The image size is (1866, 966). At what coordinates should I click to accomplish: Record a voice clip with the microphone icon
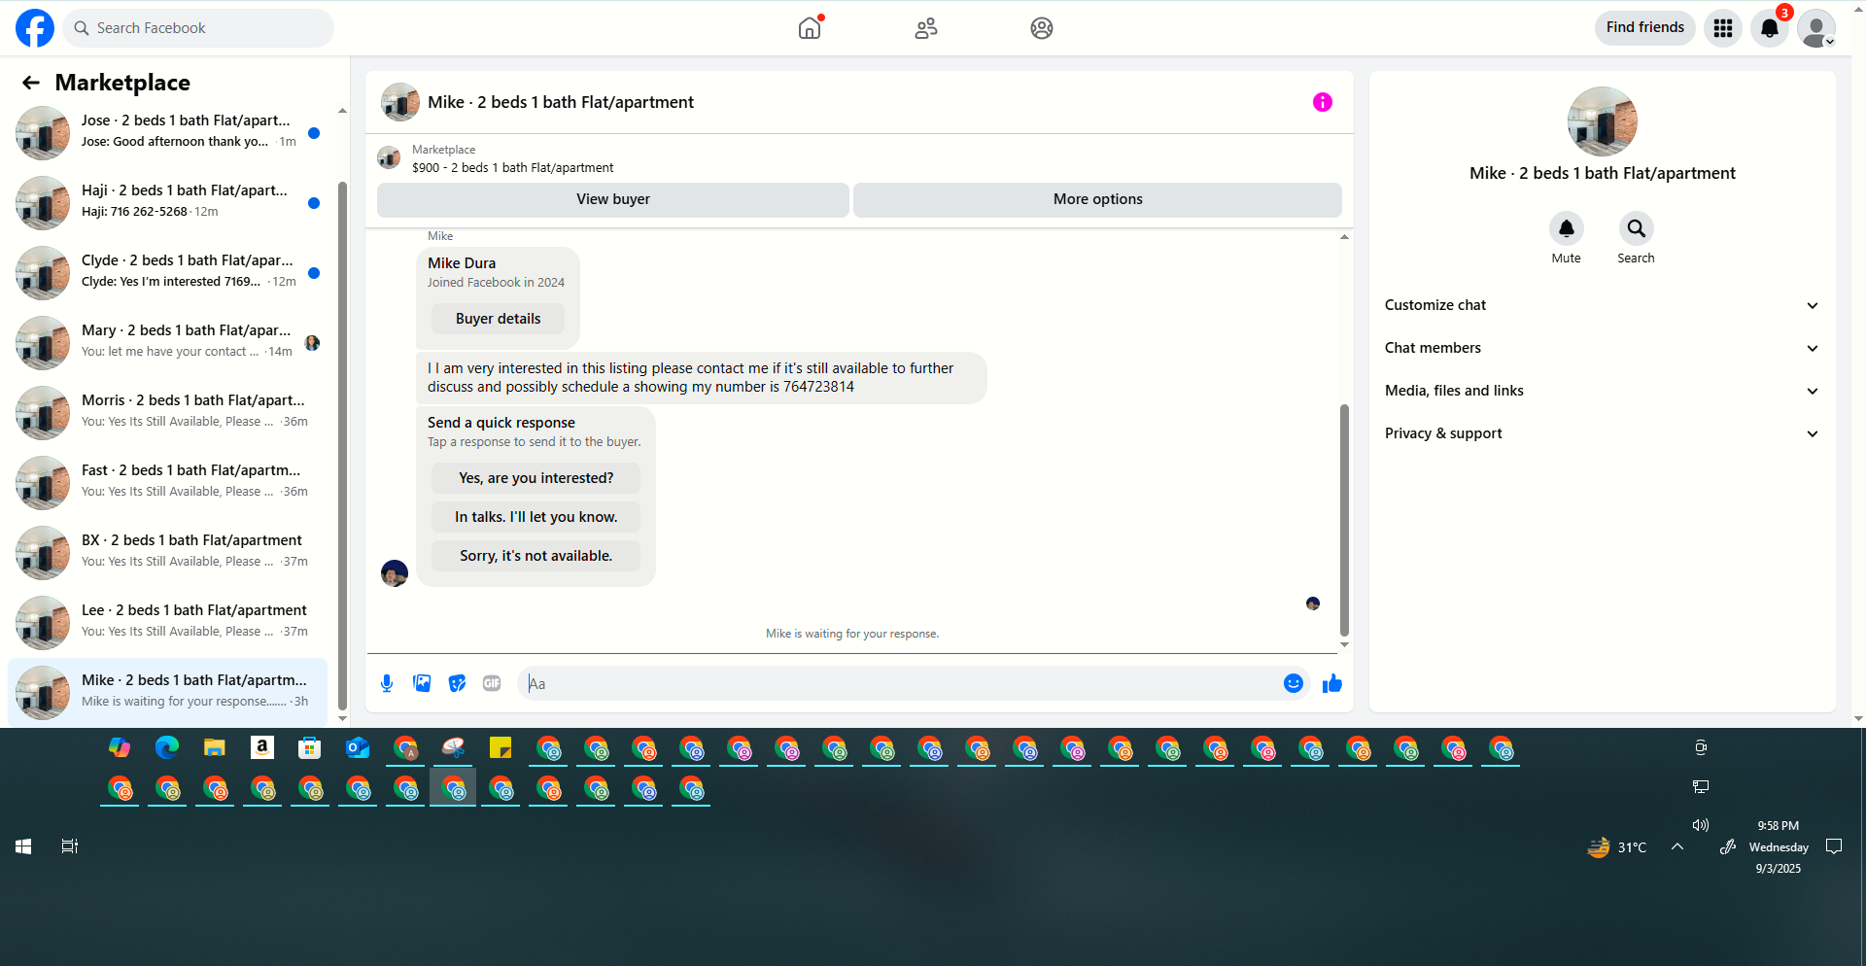pyautogui.click(x=387, y=683)
